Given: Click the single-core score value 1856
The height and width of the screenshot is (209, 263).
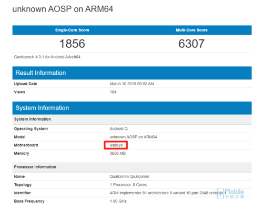Looking at the screenshot, I should (72, 44).
